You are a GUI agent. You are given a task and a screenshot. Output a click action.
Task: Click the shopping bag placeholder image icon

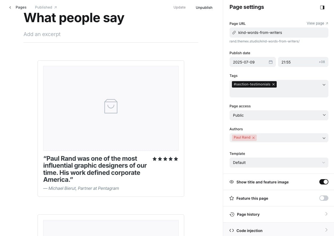pyautogui.click(x=111, y=106)
